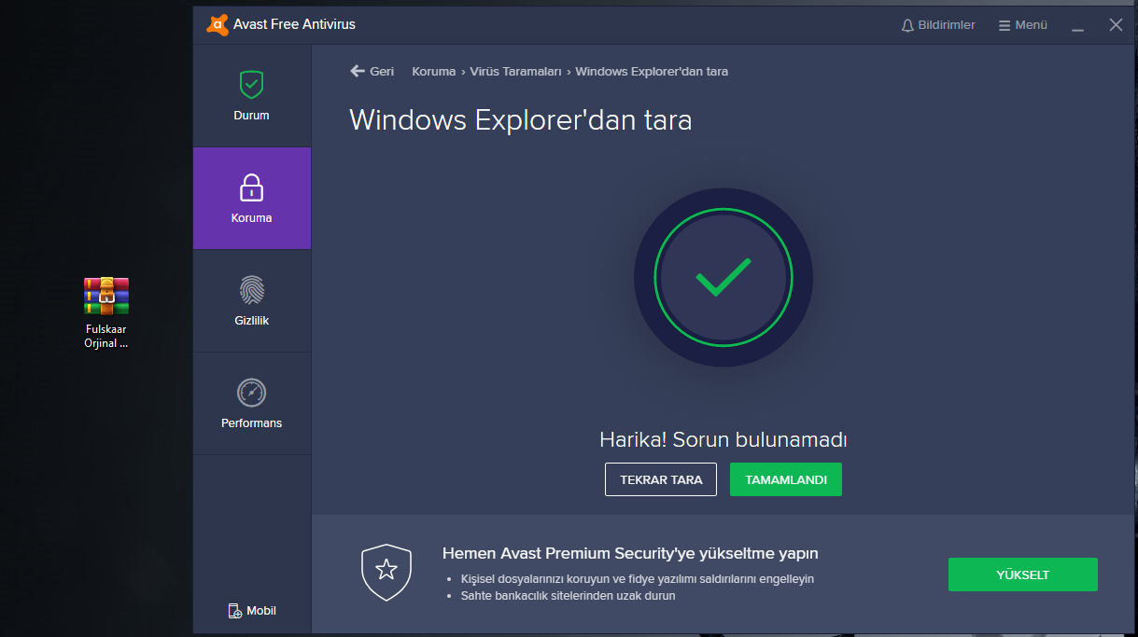Image resolution: width=1138 pixels, height=637 pixels.
Task: Click the TEKRAR TARA button
Action: [x=661, y=479]
